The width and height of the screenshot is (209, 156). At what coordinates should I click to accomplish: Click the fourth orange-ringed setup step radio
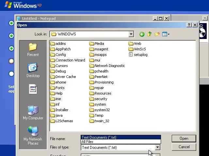(11, 61)
